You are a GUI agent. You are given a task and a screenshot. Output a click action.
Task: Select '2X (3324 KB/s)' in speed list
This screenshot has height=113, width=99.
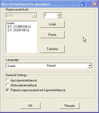(x=18, y=30)
